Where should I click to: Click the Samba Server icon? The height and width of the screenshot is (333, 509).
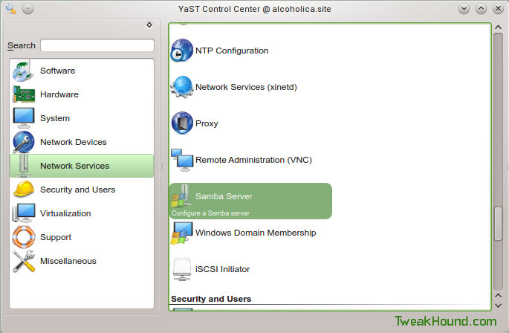(181, 196)
